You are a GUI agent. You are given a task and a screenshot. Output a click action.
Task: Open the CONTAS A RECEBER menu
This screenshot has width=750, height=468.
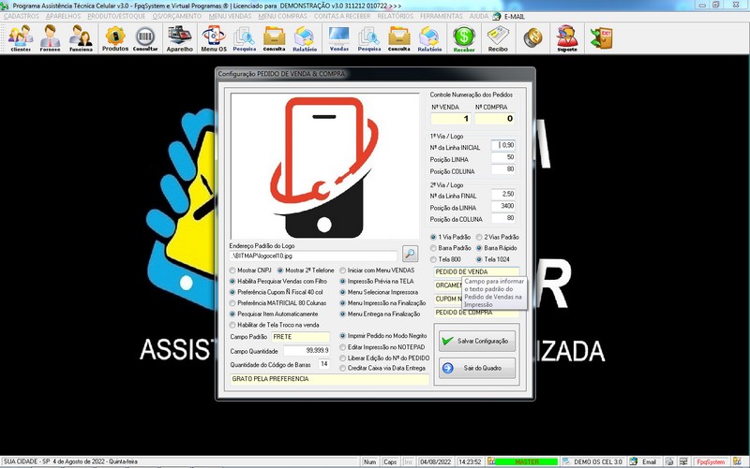click(342, 16)
